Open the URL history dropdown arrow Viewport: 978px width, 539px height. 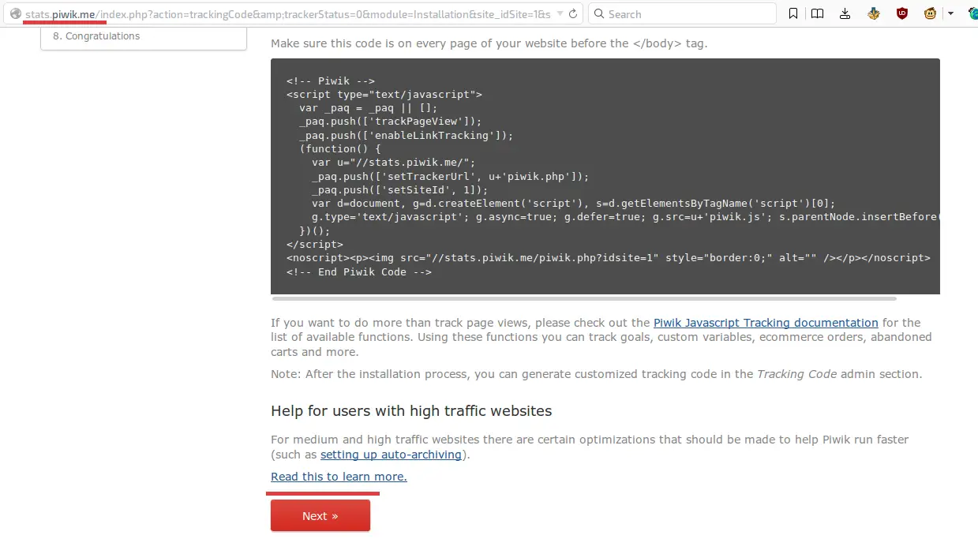click(x=560, y=14)
